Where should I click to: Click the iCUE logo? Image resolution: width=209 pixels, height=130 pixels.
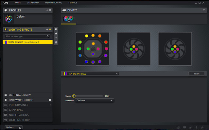[5, 3]
